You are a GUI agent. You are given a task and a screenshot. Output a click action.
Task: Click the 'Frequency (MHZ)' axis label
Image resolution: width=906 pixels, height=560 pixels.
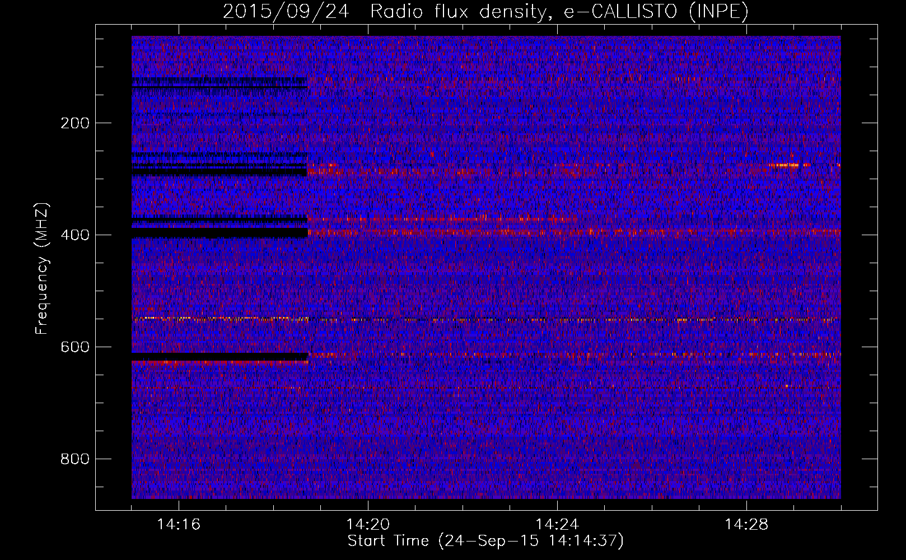42,269
